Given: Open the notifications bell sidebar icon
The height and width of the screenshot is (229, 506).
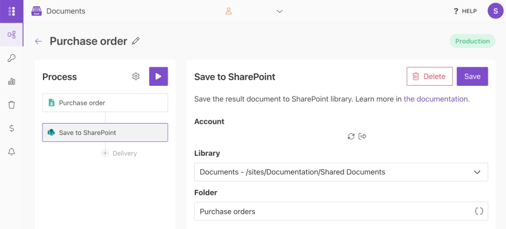Looking at the screenshot, I should (x=11, y=151).
